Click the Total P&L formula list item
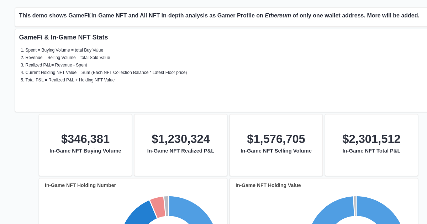Viewport: 427px width, 224px height. pyautogui.click(x=70, y=80)
